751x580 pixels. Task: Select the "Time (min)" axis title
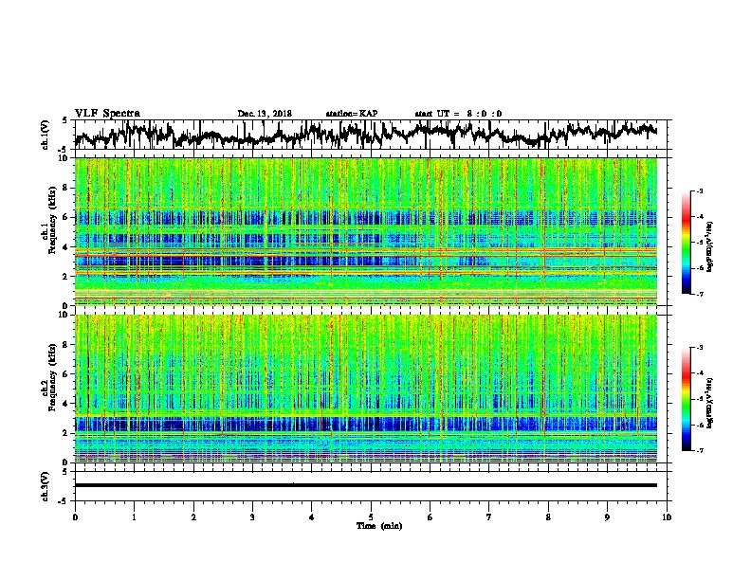tap(379, 526)
